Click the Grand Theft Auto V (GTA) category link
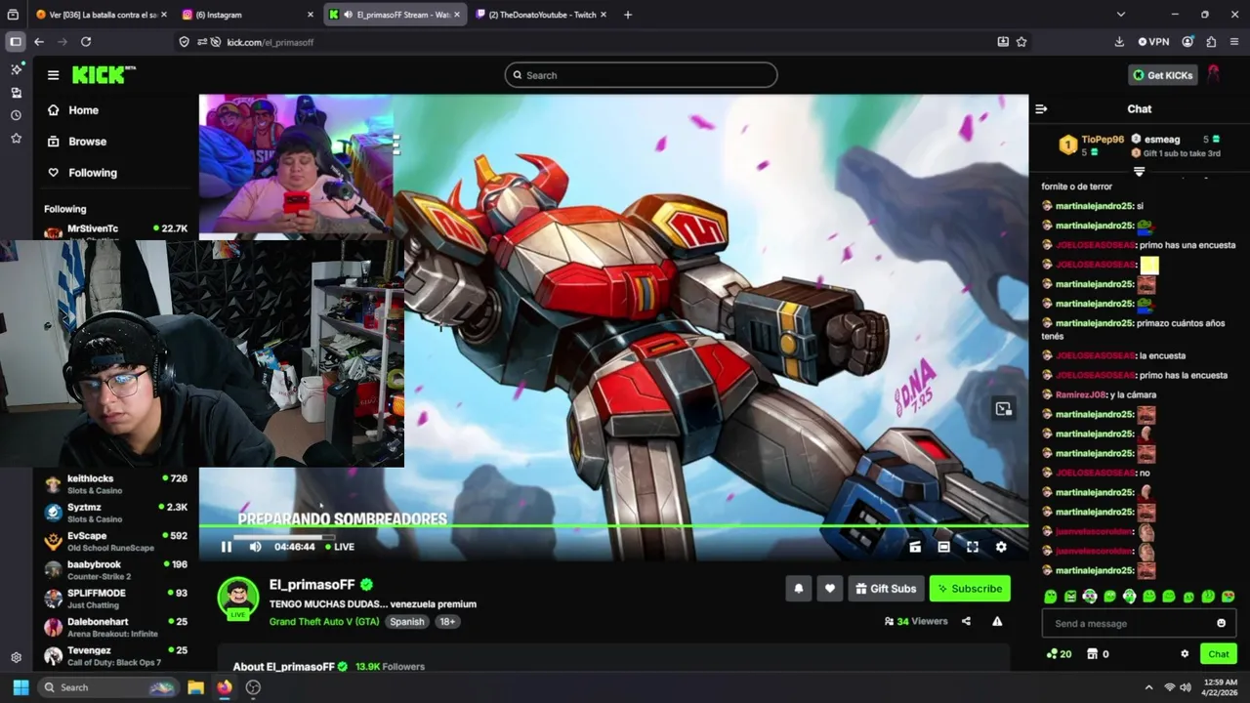Viewport: 1250px width, 703px height. coord(324,622)
